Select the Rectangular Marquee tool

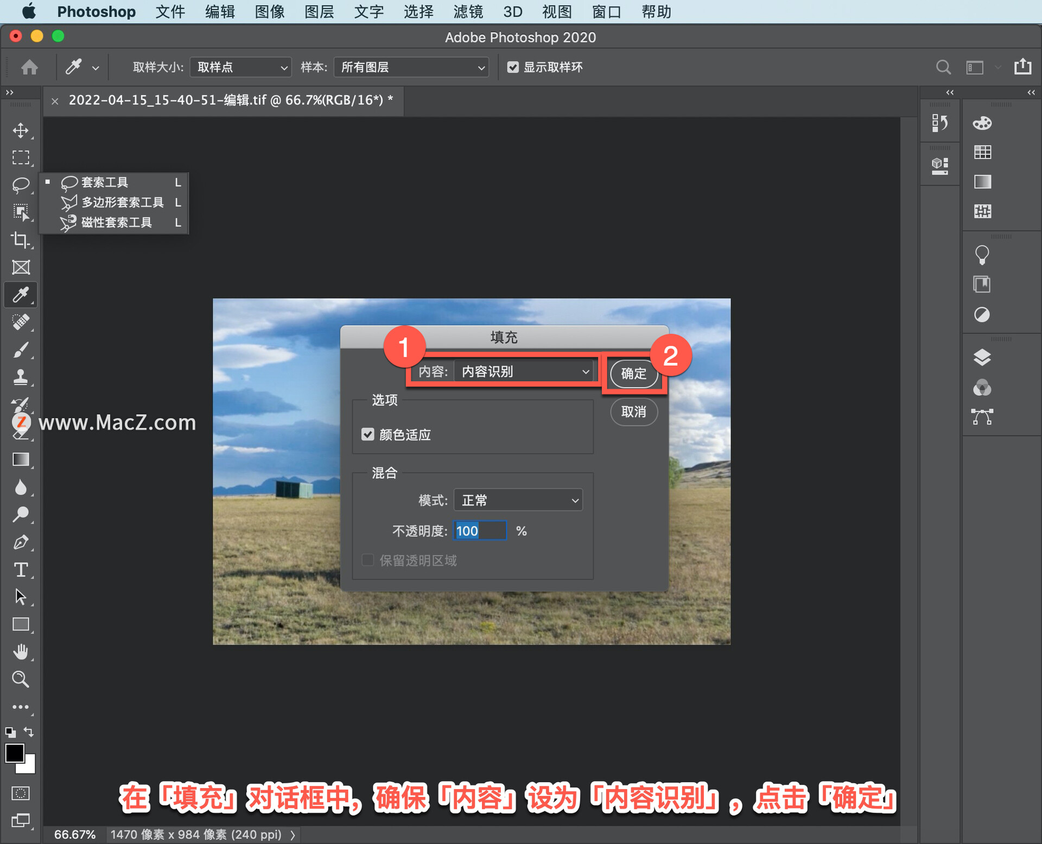pyautogui.click(x=21, y=158)
